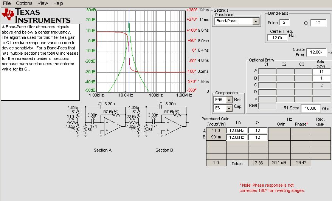
Task: Click the 210 R4 value in Section A
Action: (x=70, y=117)
